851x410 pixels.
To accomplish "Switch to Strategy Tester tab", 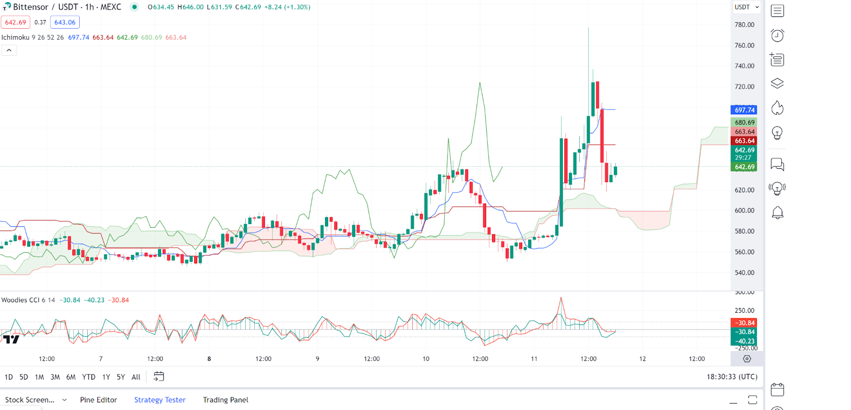I will tap(160, 400).
